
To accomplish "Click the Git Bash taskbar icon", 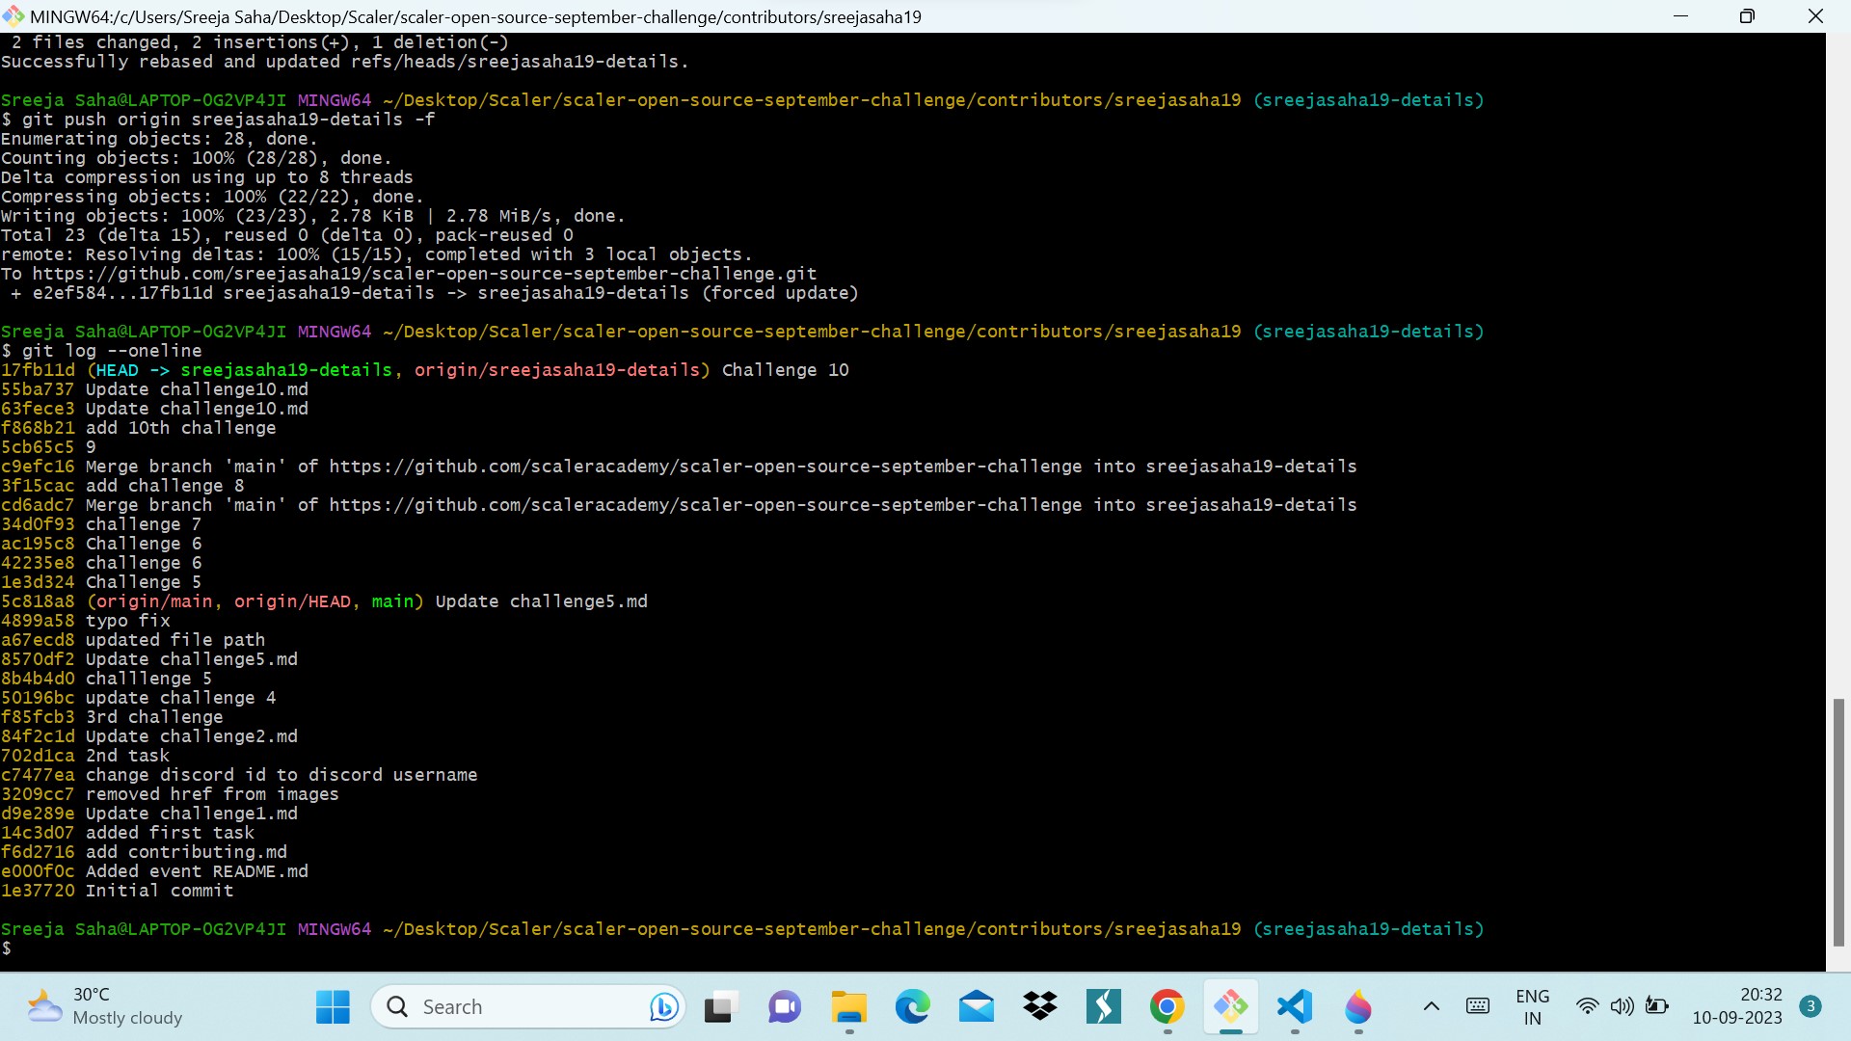I will click(1230, 1007).
